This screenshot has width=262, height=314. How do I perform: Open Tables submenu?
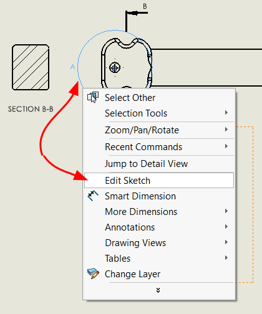tap(159, 259)
